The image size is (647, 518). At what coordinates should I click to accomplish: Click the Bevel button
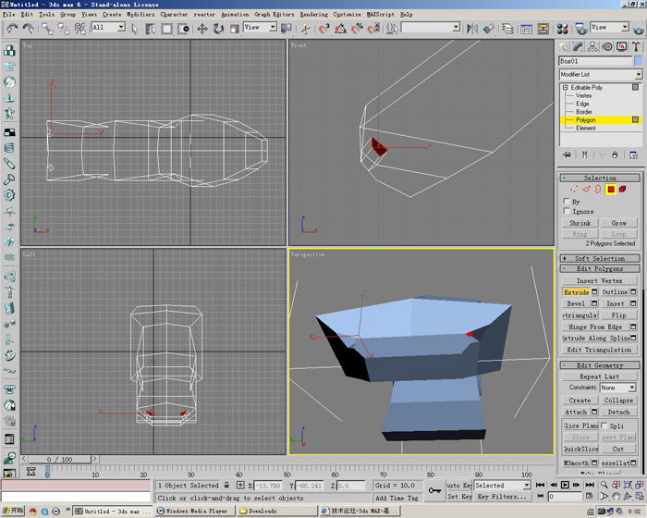point(575,303)
